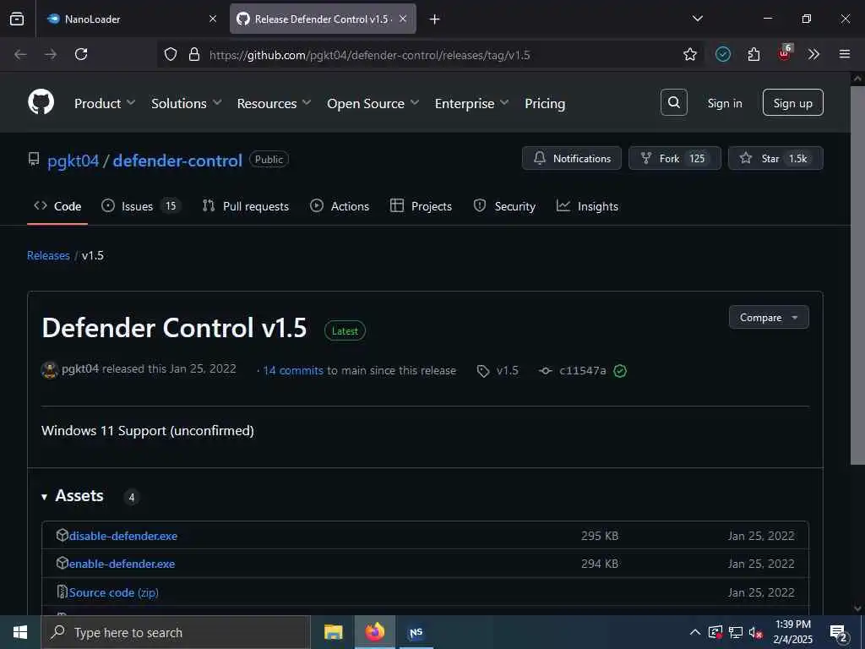Click the muted volume tray icon
This screenshot has height=649, width=865.
click(756, 632)
